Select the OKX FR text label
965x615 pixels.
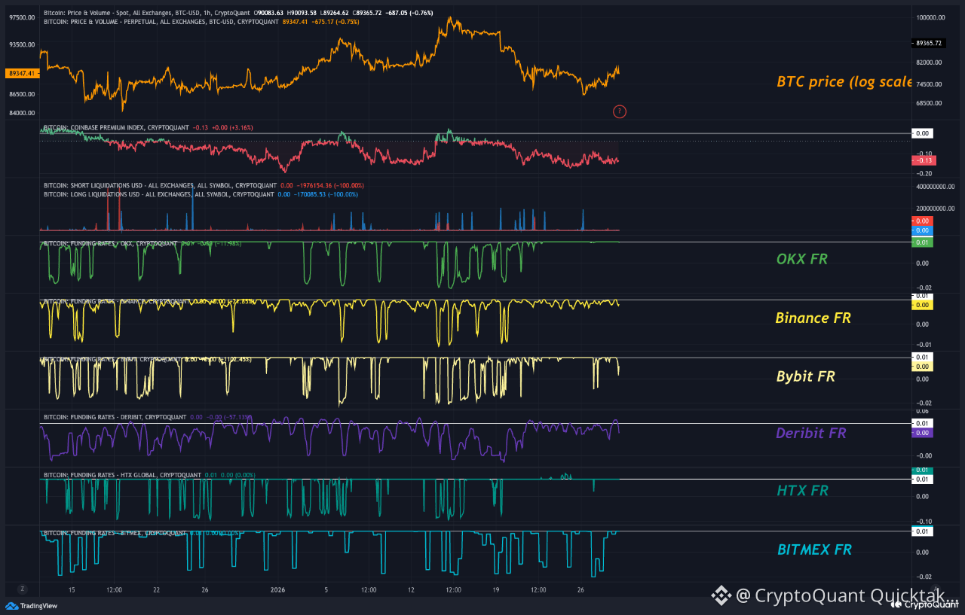801,259
